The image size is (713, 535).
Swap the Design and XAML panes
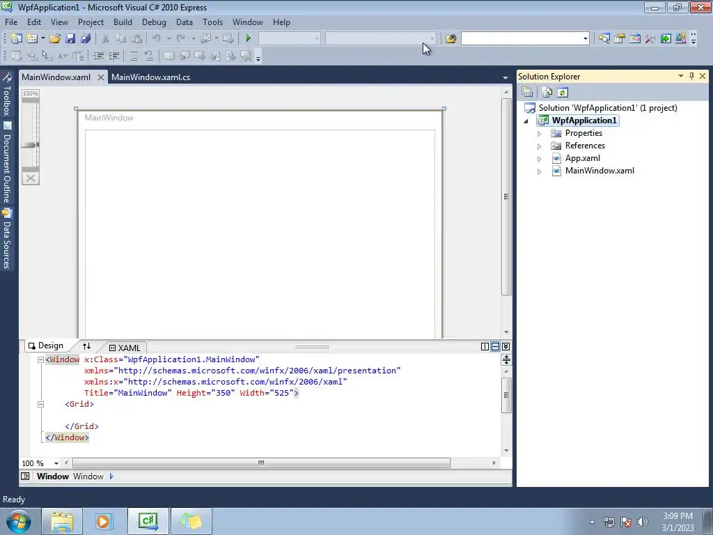[x=86, y=346]
